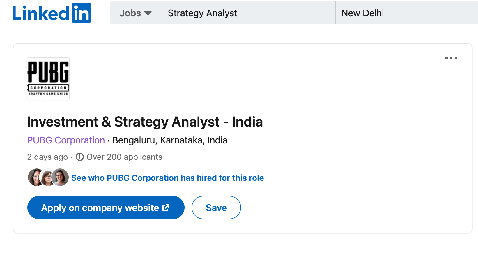
Task: Open the three-dot more options menu
Action: (x=451, y=58)
